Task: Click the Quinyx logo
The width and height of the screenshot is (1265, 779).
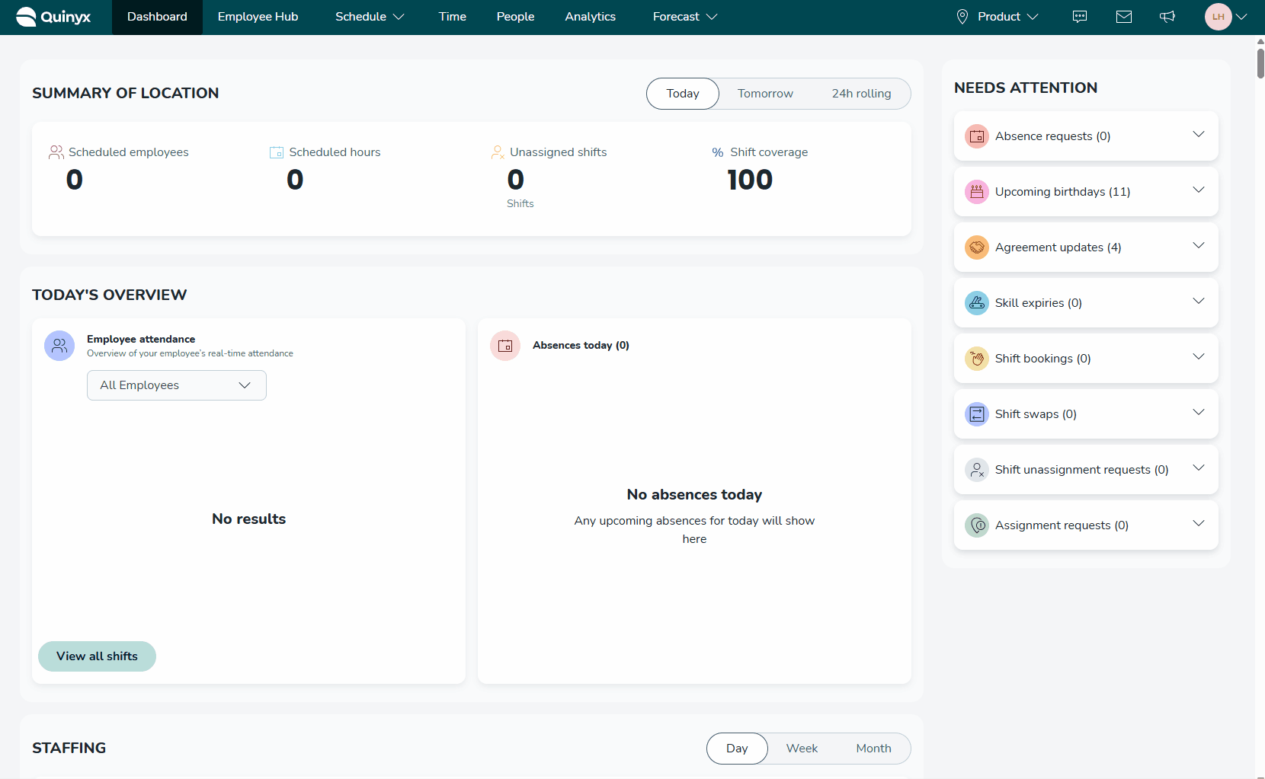Action: coord(53,17)
